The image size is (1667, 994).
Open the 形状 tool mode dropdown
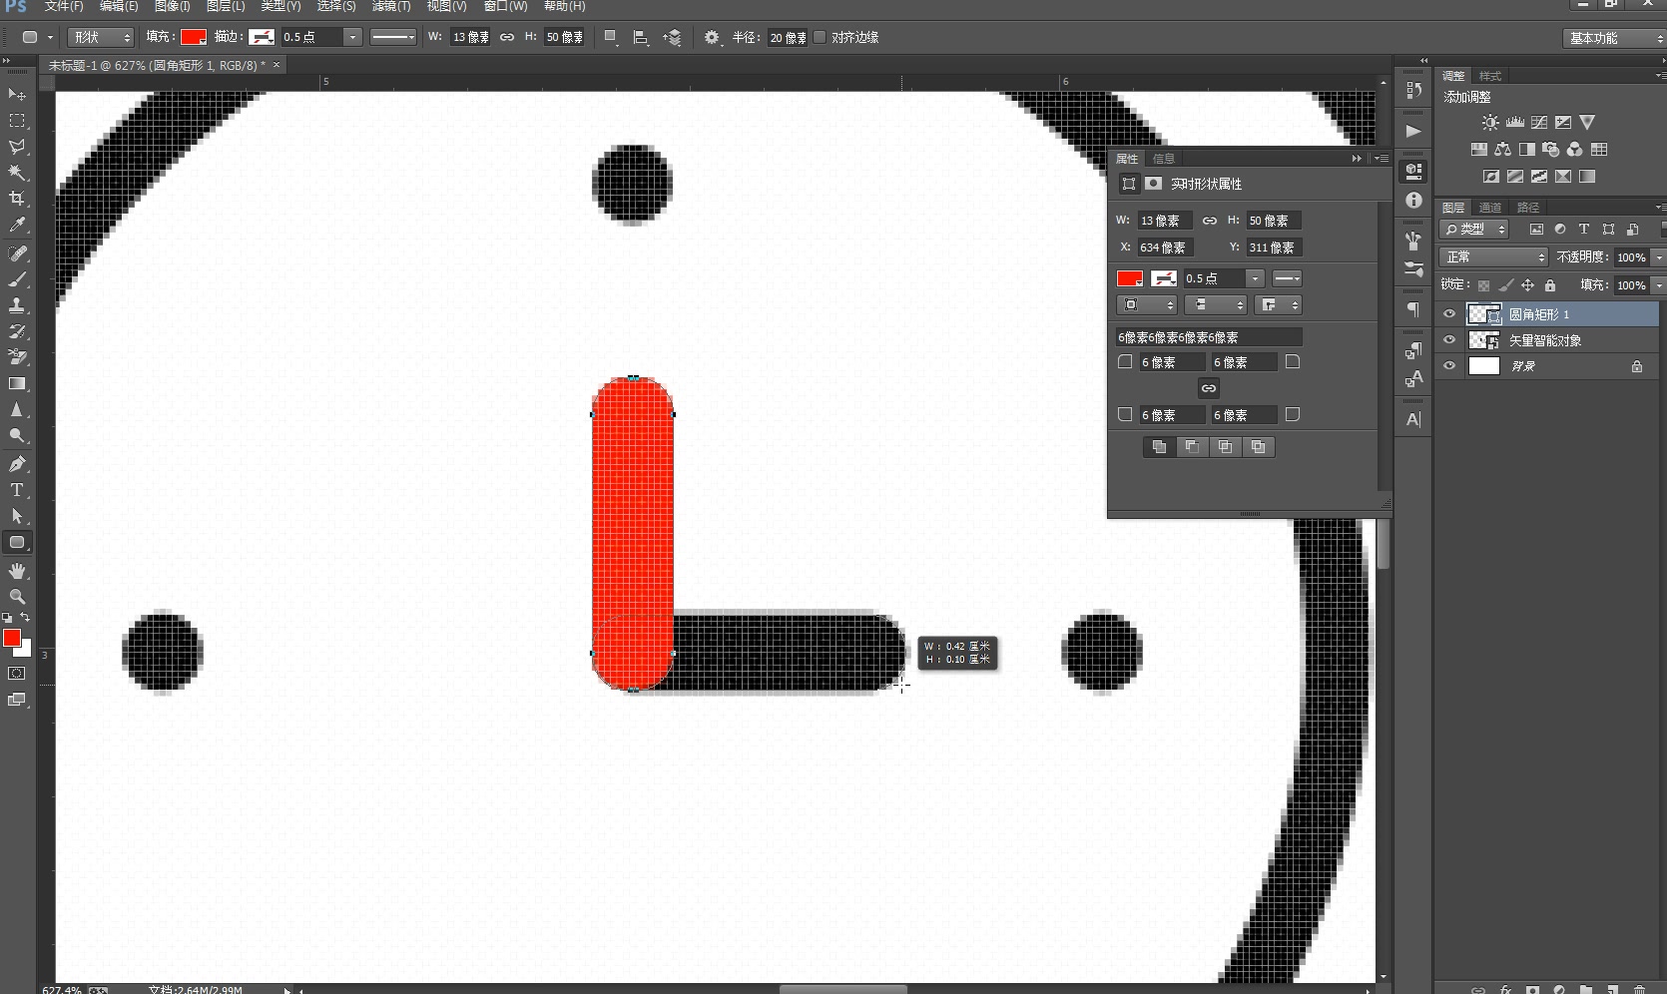point(101,37)
